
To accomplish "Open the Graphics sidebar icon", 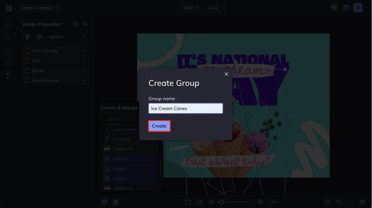I will 7,63.
